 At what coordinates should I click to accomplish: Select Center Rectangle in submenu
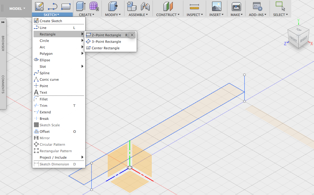(111, 48)
